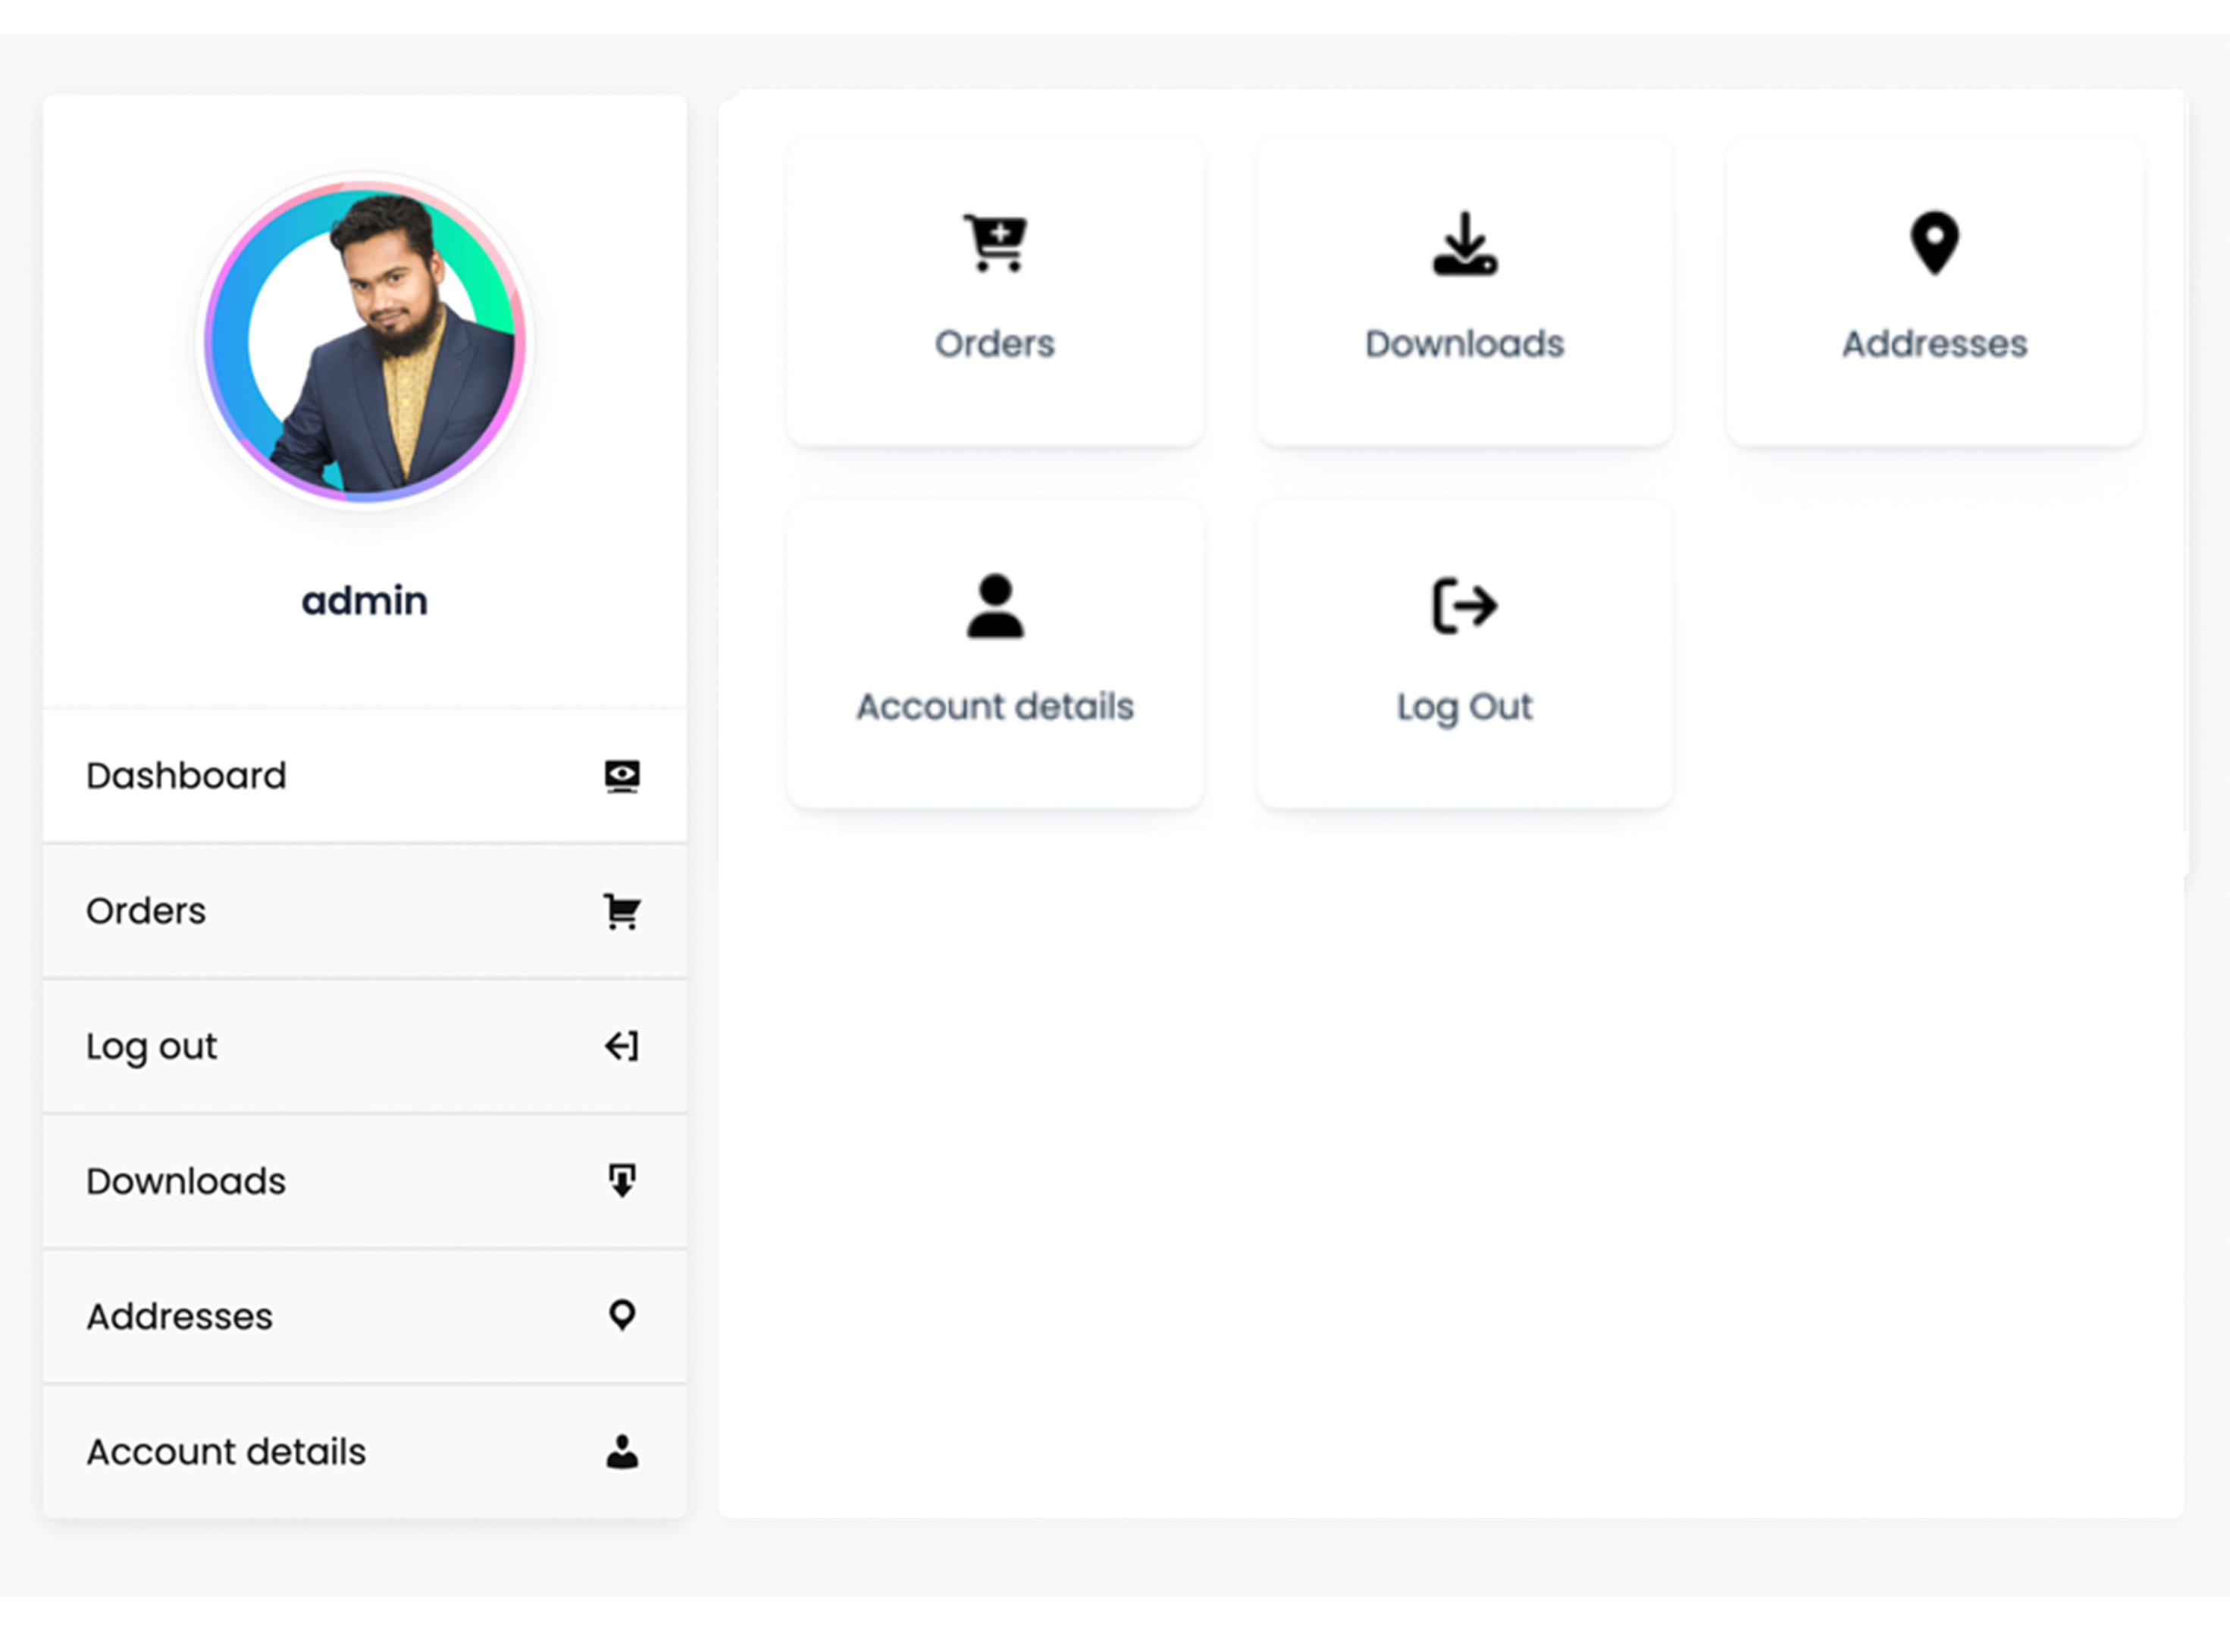Click the logout arrow icon in sidebar
The image size is (2230, 1652).
[622, 1046]
